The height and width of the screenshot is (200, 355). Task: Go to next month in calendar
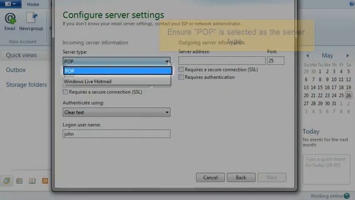348,56
